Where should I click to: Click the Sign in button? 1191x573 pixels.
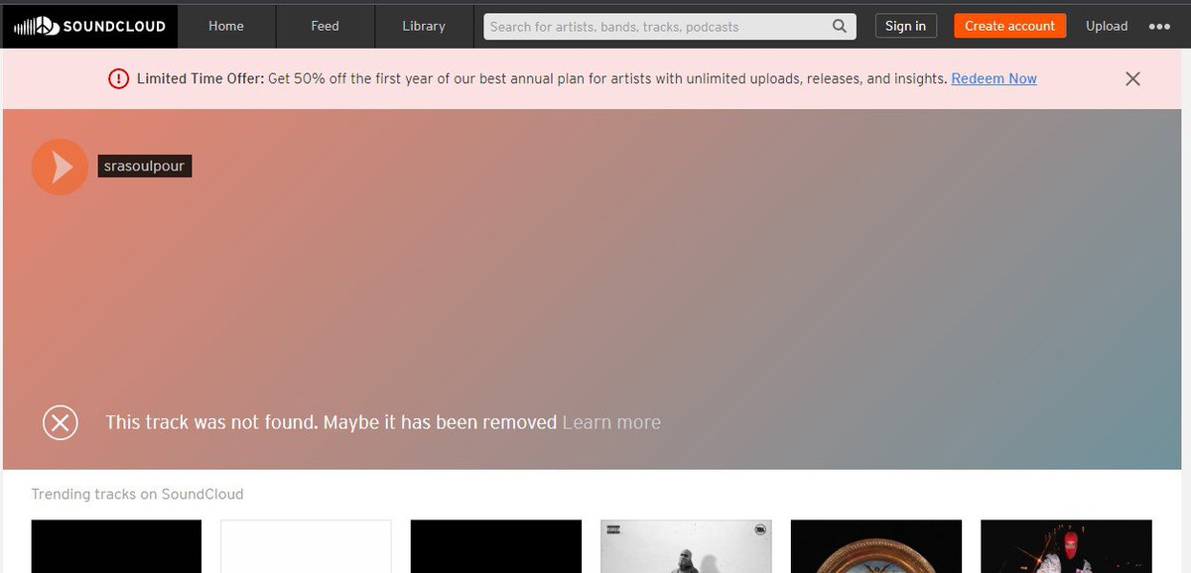pos(905,26)
